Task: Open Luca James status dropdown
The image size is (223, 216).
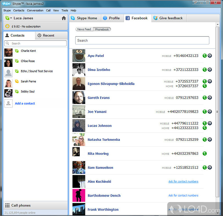Action: [x=9, y=18]
